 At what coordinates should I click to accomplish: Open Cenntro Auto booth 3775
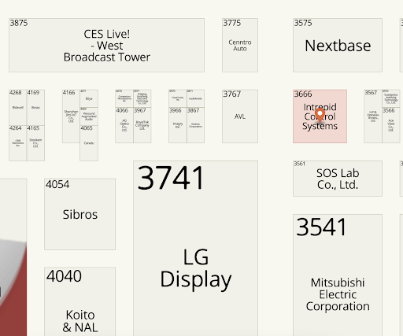click(x=240, y=45)
